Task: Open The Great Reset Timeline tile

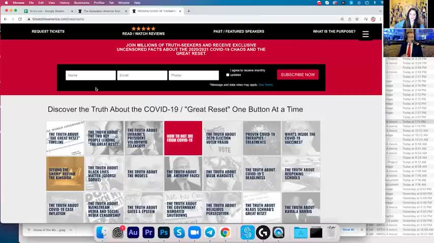Action: click(x=66, y=138)
